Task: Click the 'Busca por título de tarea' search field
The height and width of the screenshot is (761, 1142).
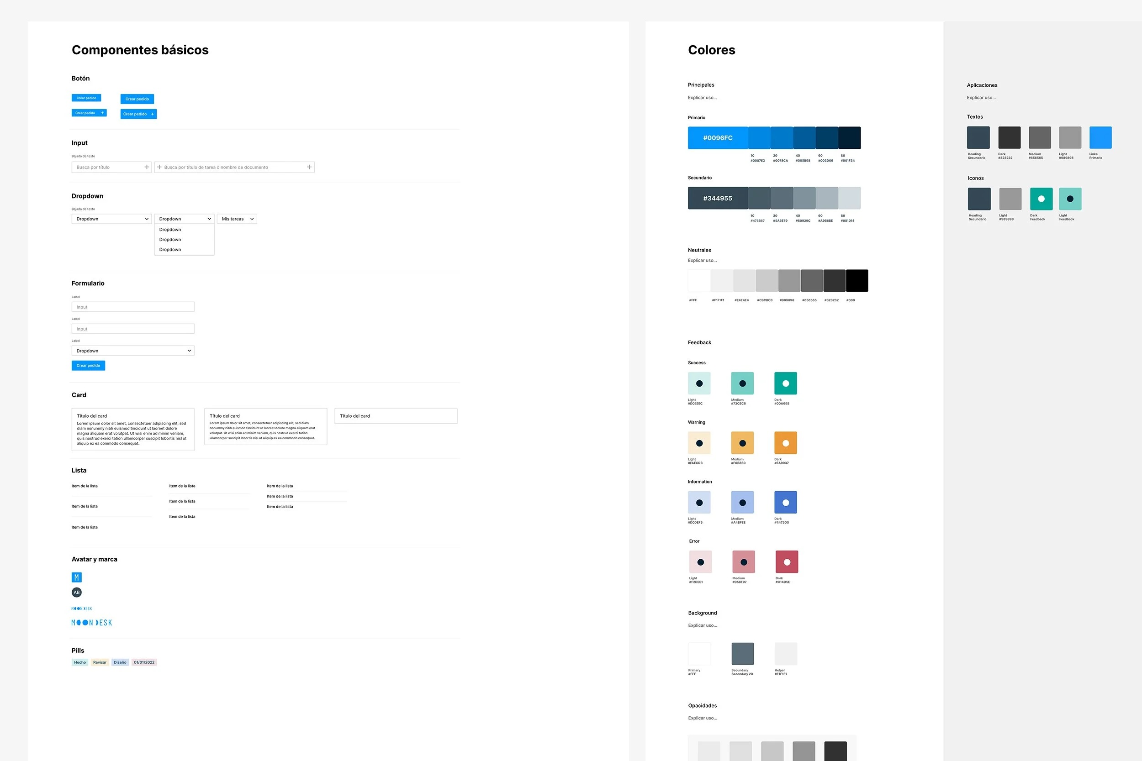Action: 234,167
